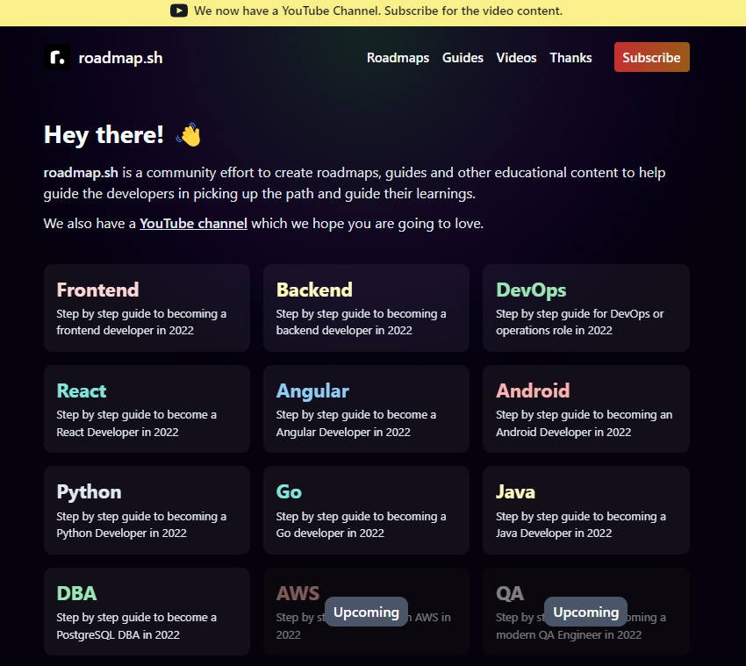The width and height of the screenshot is (746, 666).
Task: Click the AWS card title
Action: click(x=298, y=593)
